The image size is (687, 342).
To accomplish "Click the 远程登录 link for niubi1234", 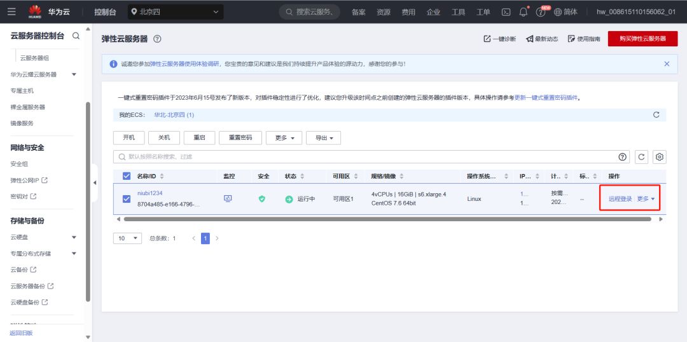I will click(x=620, y=199).
